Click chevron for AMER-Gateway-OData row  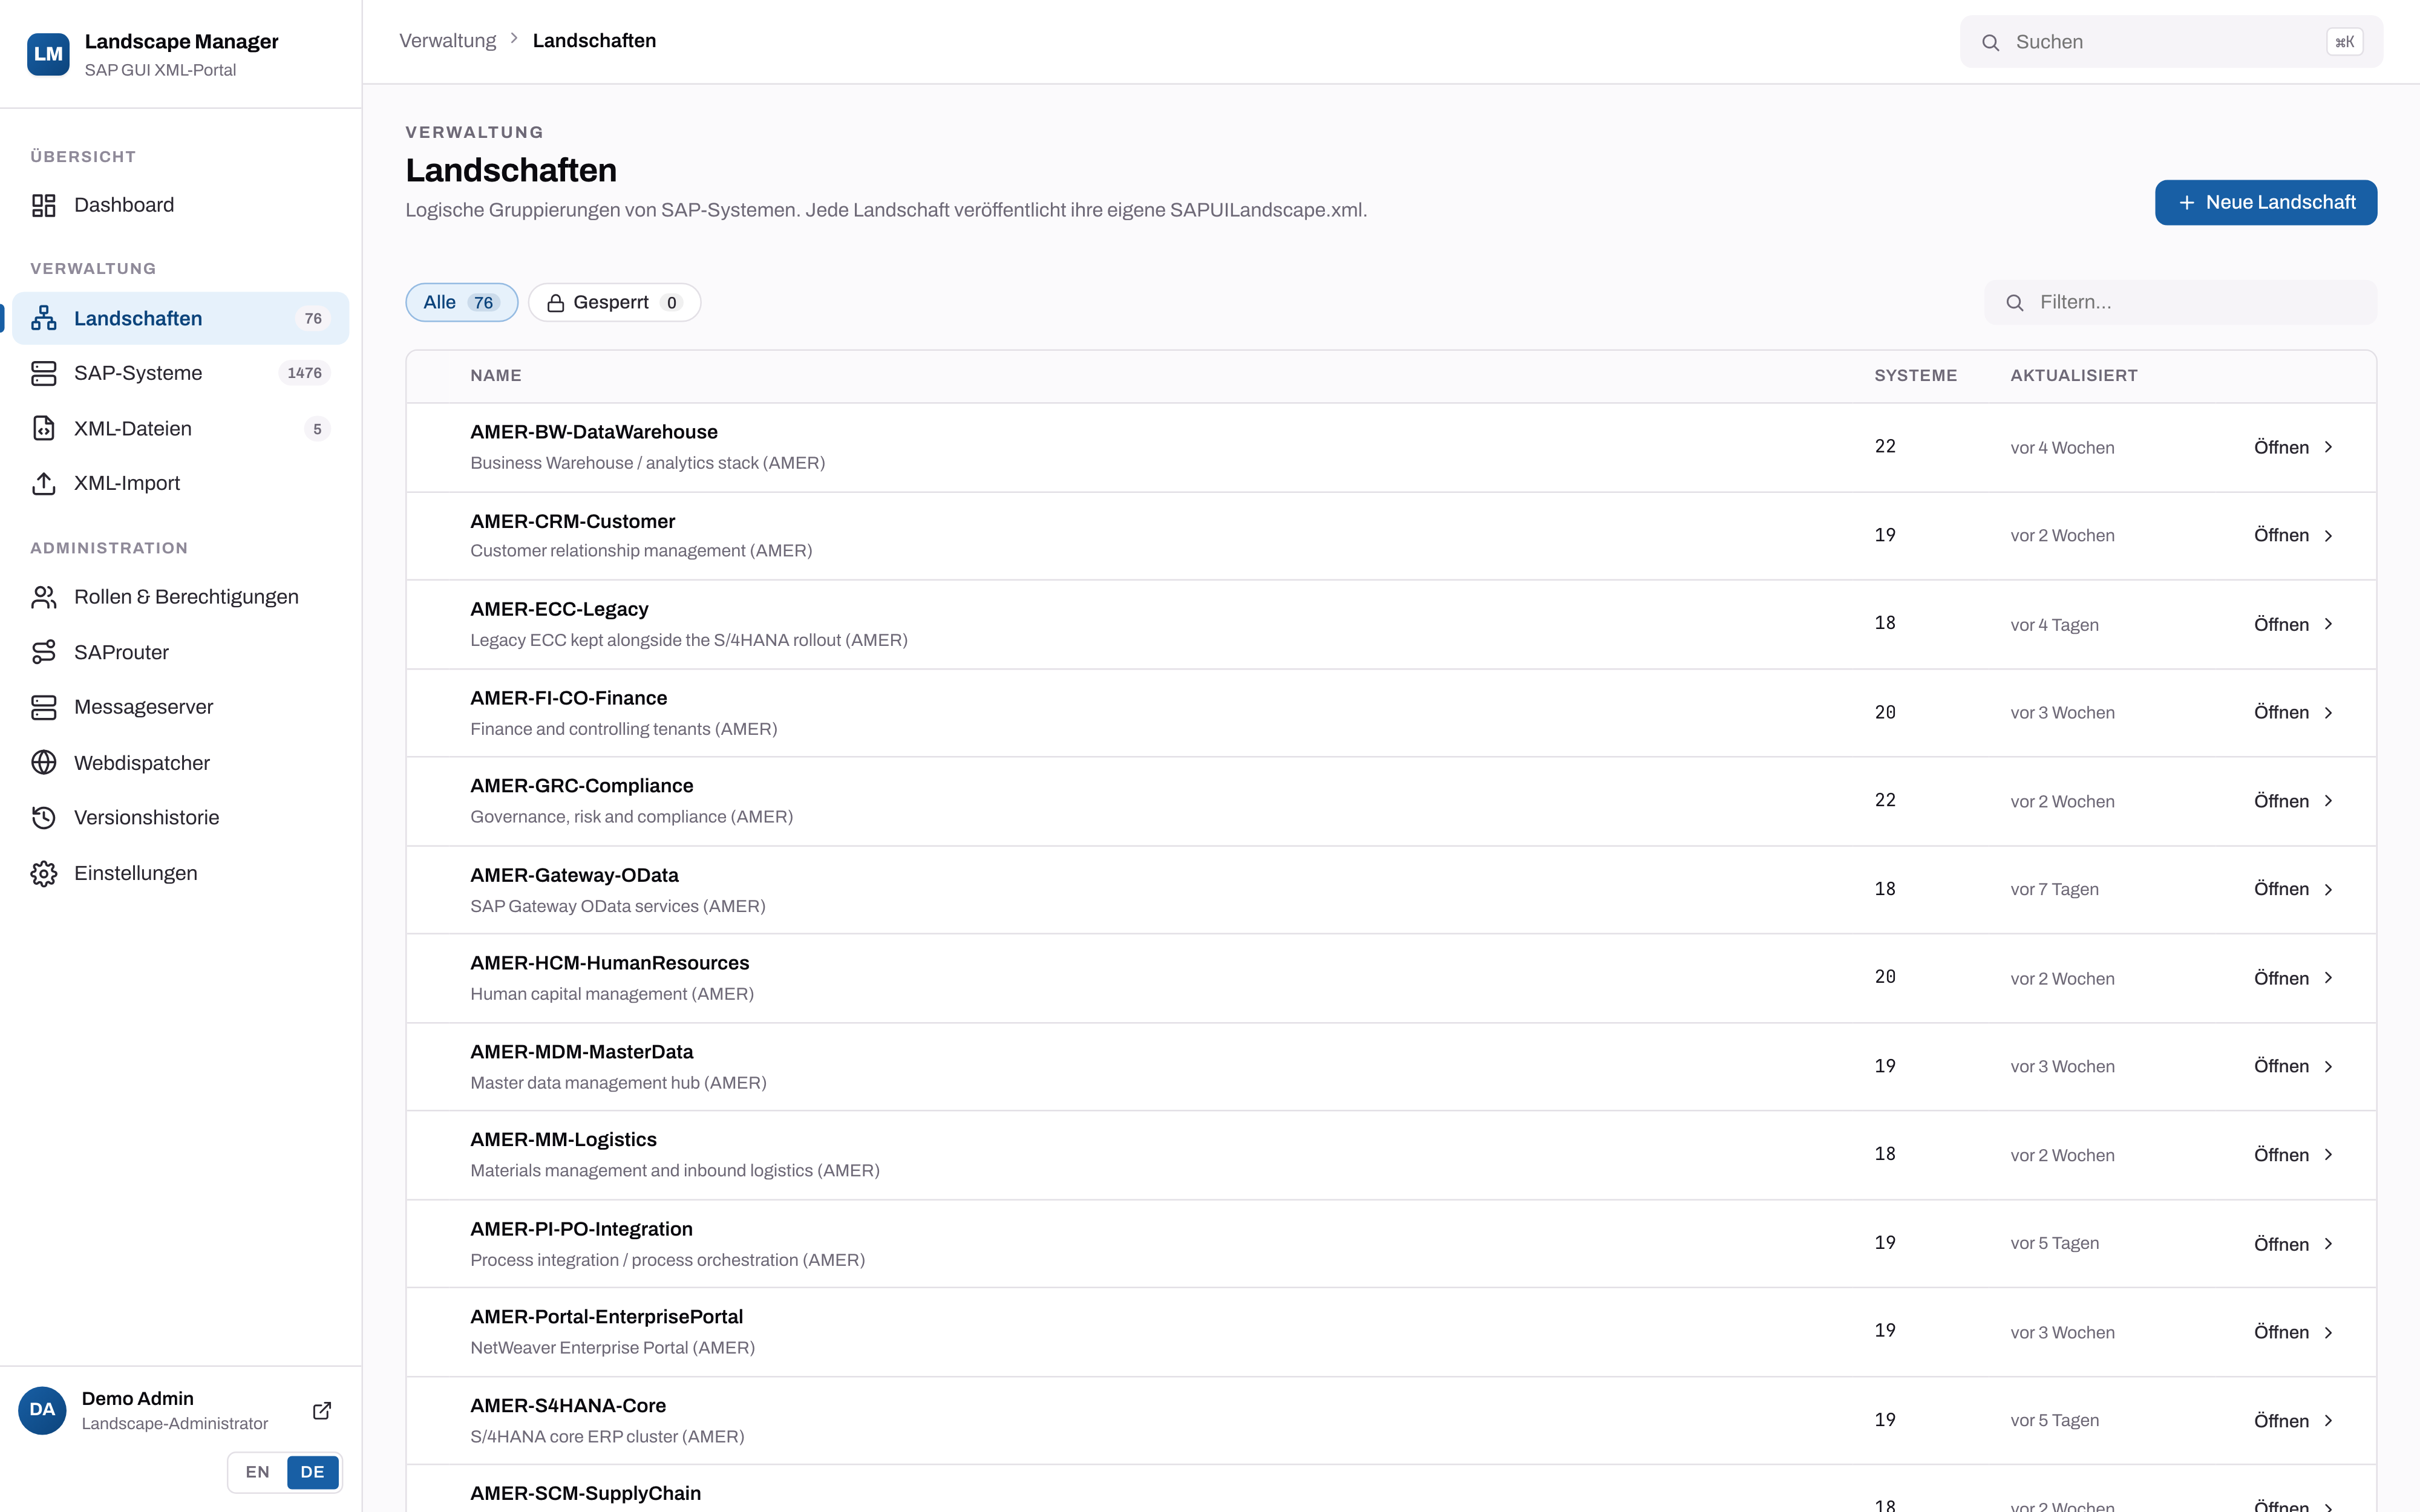click(2328, 890)
